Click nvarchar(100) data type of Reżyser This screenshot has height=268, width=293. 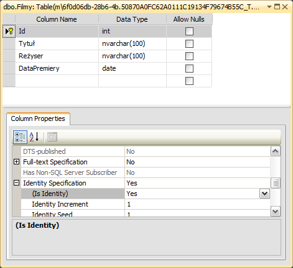[133, 56]
